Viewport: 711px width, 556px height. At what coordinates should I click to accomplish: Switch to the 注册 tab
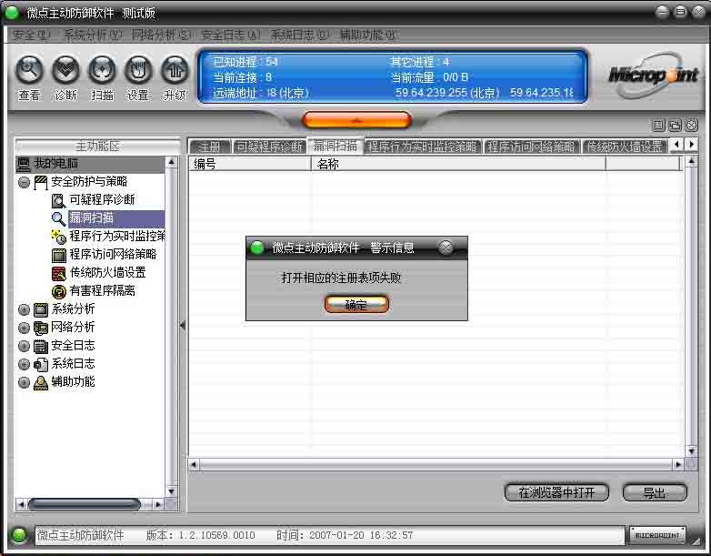point(210,147)
